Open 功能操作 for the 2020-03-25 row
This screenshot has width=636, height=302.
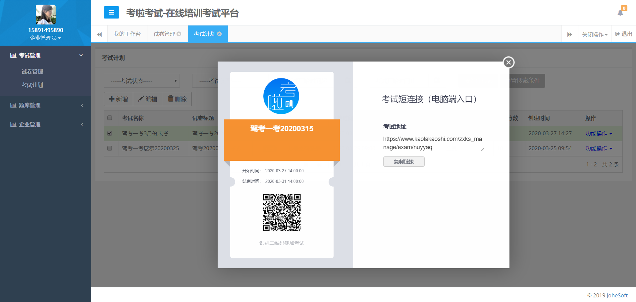tap(599, 148)
